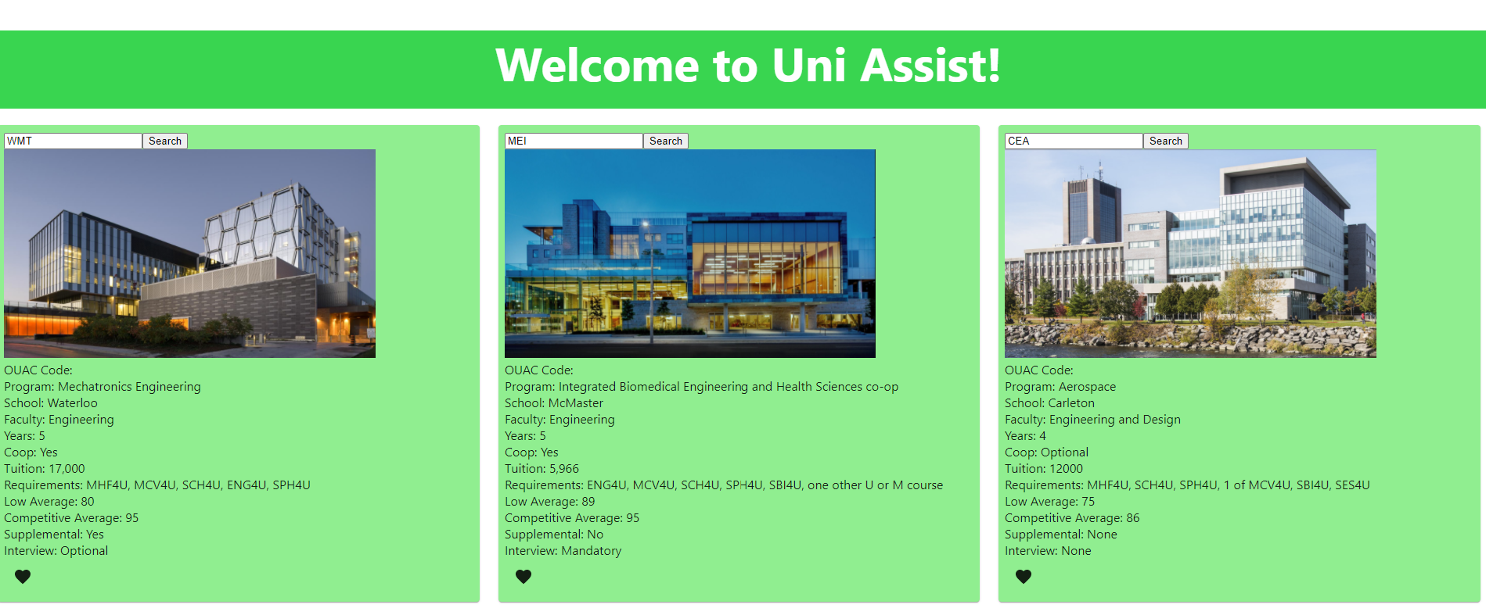Click the School: McMaster line
Screen dimensions: 1486x608
coord(554,403)
